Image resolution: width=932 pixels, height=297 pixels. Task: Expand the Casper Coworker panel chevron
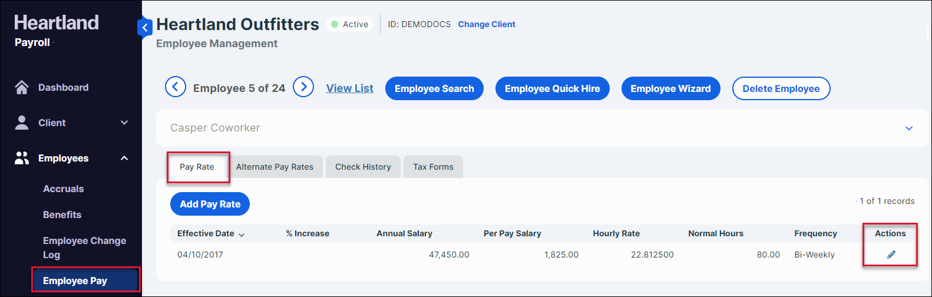click(908, 128)
